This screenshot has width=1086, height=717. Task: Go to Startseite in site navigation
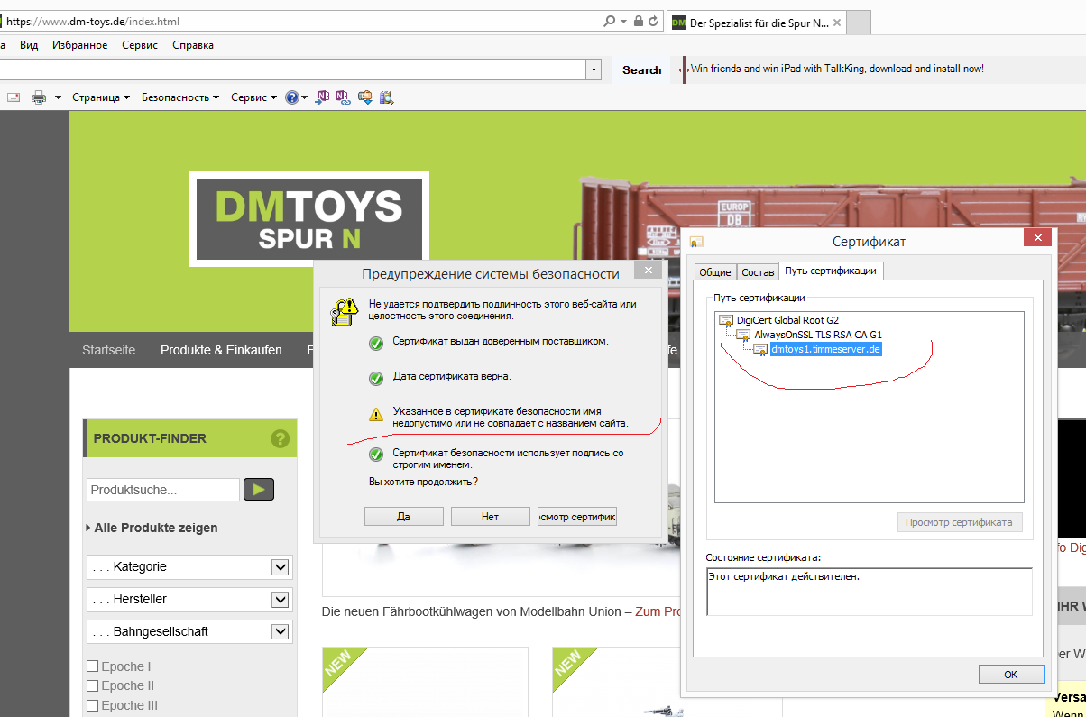(108, 350)
